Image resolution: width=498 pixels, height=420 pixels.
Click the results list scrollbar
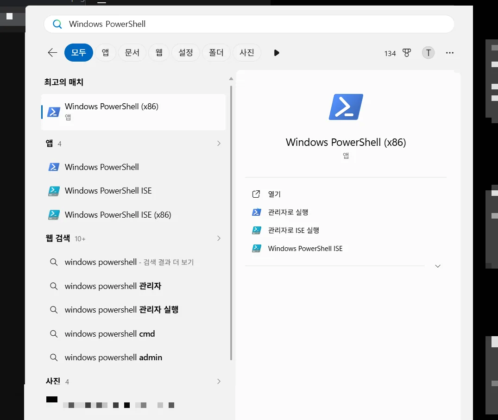[x=231, y=223]
